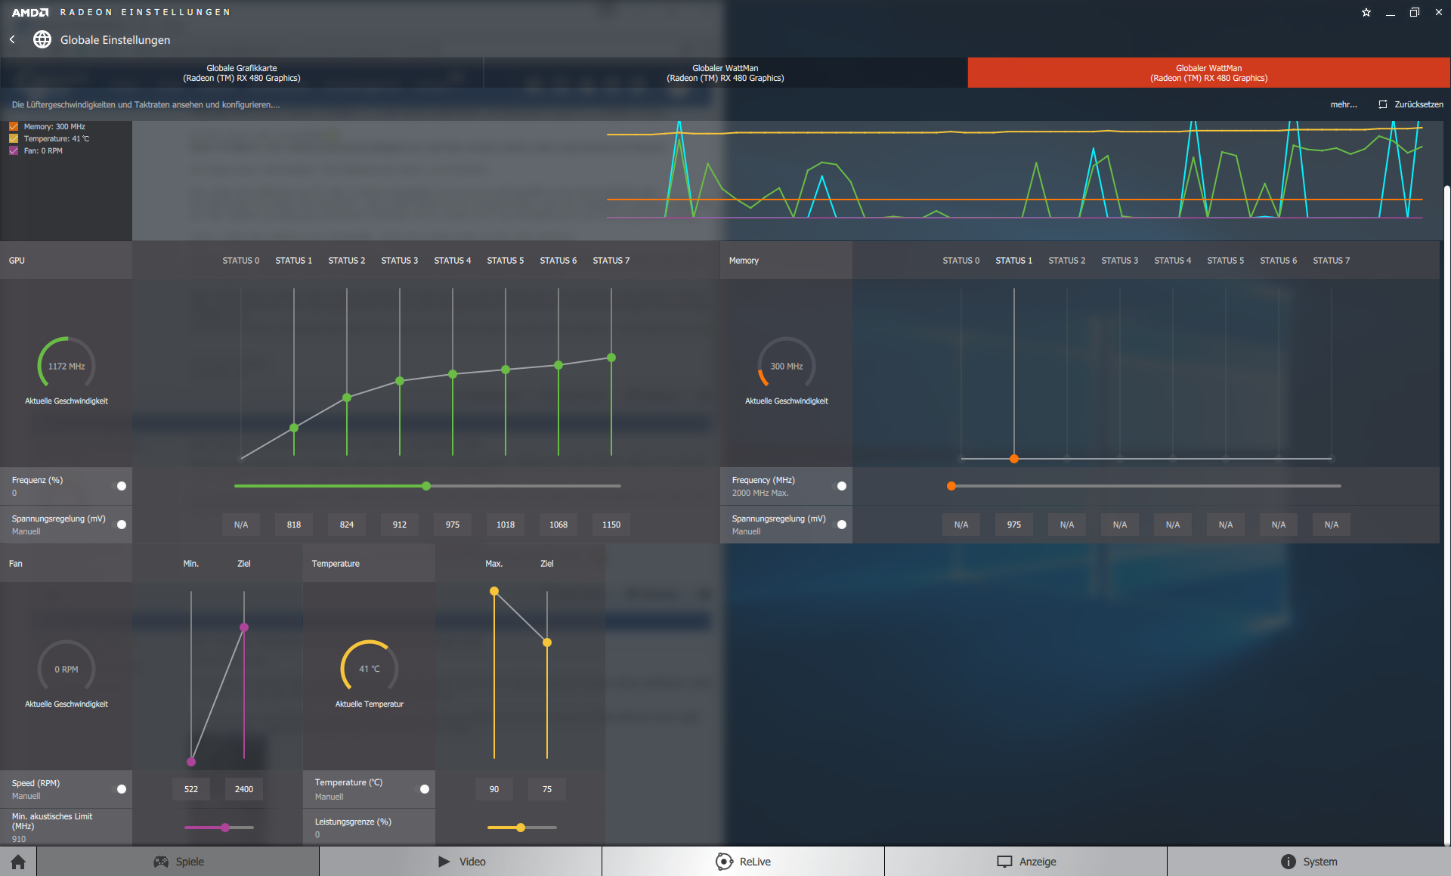
Task: Expand the mehr... options
Action: coord(1343,104)
